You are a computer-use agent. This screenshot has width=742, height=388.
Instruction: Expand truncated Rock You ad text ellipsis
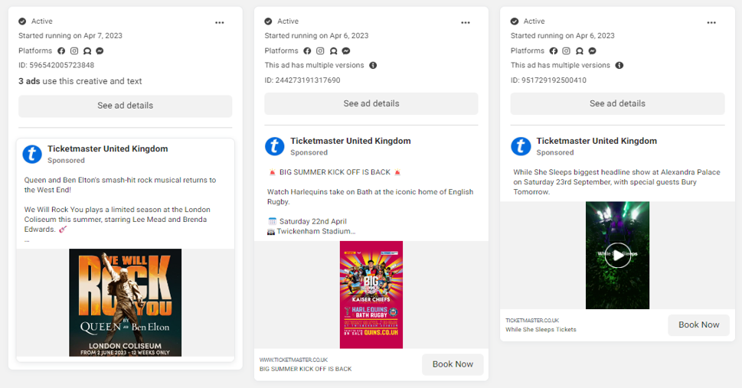[27, 240]
